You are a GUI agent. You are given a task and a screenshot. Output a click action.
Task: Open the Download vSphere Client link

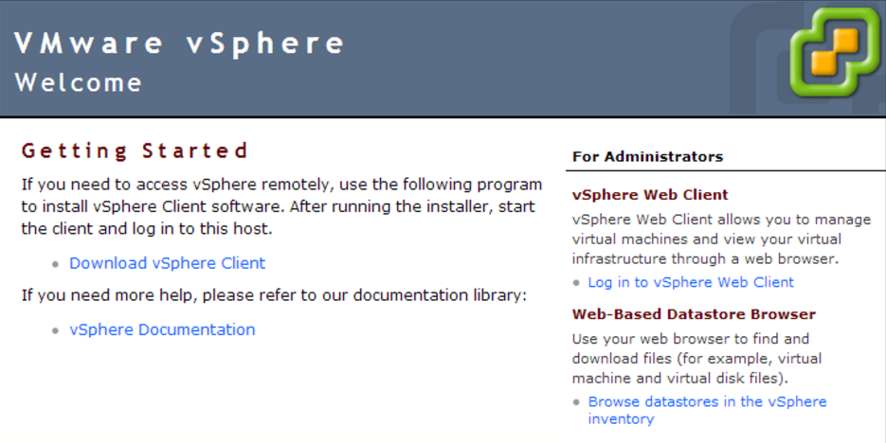coord(167,263)
